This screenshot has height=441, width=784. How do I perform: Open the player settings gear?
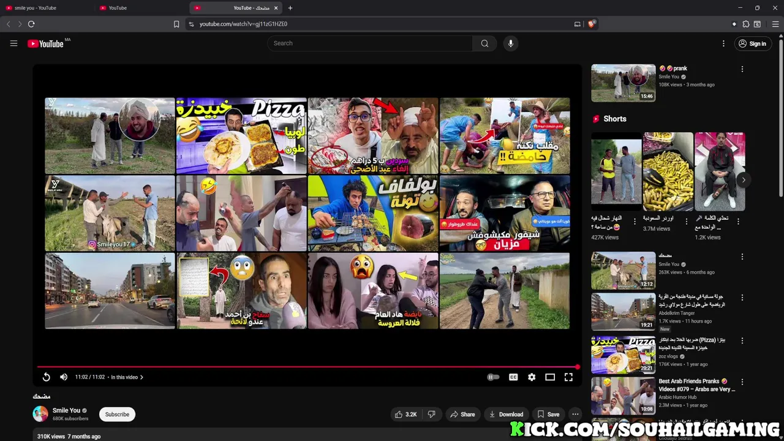pos(532,377)
